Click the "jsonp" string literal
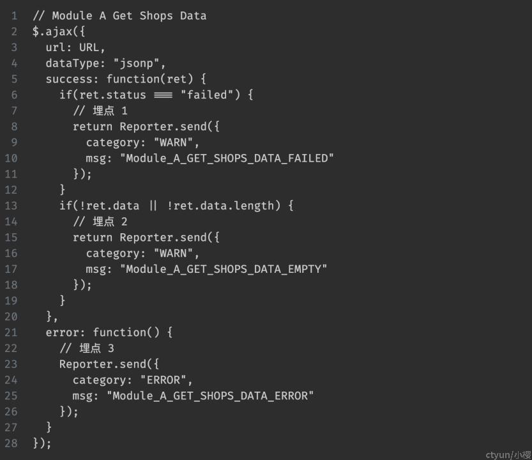Image resolution: width=532 pixels, height=460 pixels. pyautogui.click(x=136, y=63)
